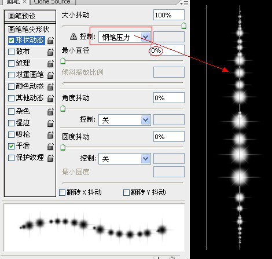Screen dimensions: 272x259
Task: Toggle lock icon beside 散布
Action: [x=50, y=52]
